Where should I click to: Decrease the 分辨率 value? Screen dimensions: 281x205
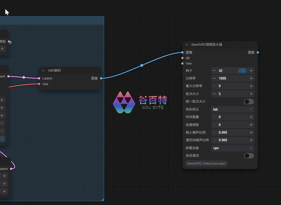214,78
